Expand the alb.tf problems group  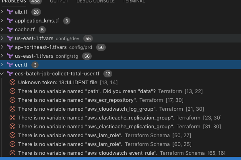coord(2,12)
